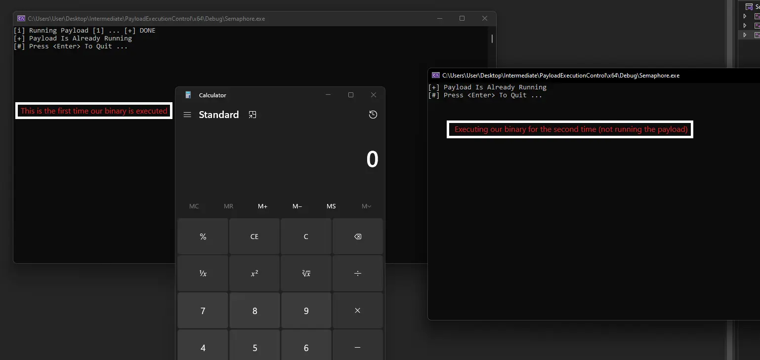The image size is (760, 360).
Task: Click the divide operator button
Action: [358, 273]
